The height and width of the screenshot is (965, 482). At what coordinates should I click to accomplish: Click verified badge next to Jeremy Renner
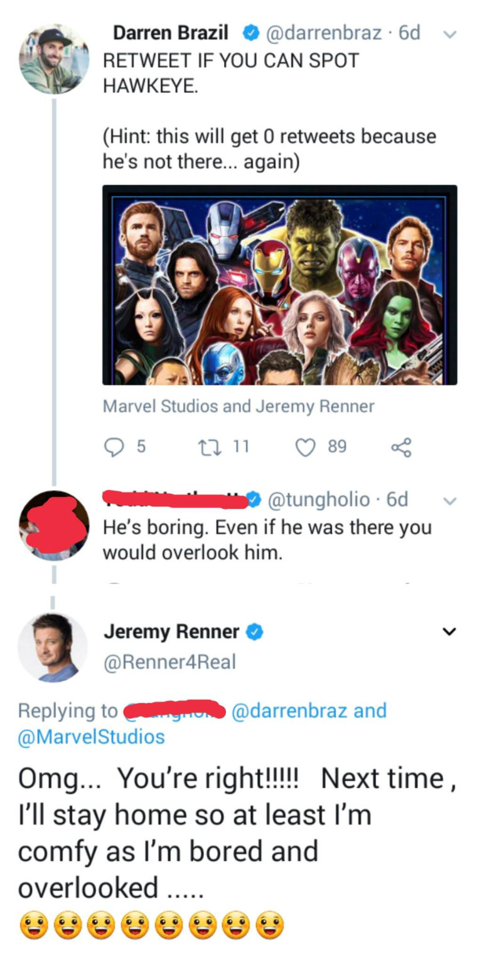click(x=254, y=632)
